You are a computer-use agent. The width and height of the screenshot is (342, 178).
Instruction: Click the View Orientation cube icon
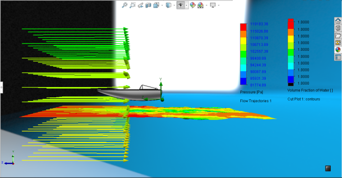[156, 5]
